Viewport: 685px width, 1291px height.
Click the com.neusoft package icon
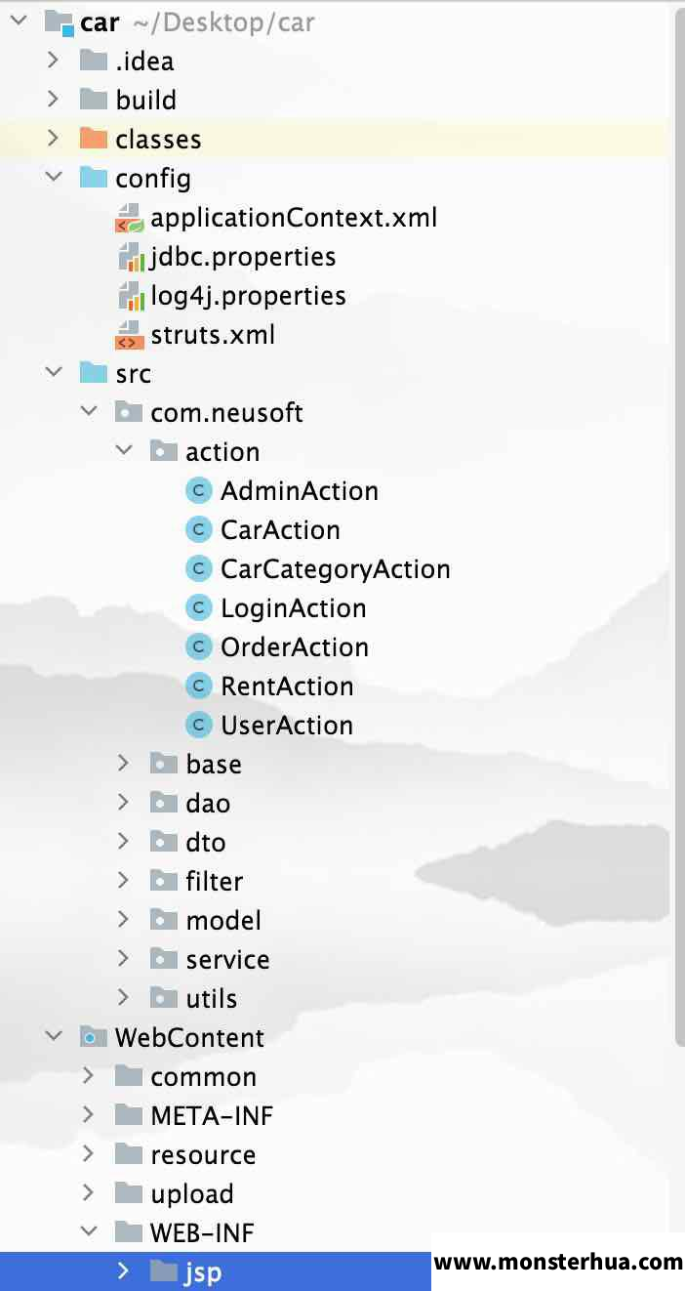129,412
